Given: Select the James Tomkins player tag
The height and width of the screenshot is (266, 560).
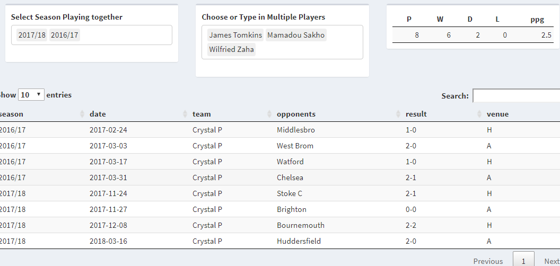Looking at the screenshot, I should pyautogui.click(x=235, y=36).
